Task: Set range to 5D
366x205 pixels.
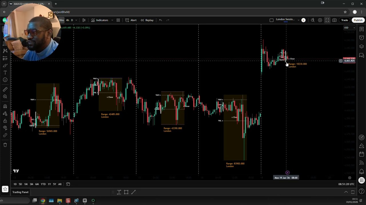Action: point(20,184)
